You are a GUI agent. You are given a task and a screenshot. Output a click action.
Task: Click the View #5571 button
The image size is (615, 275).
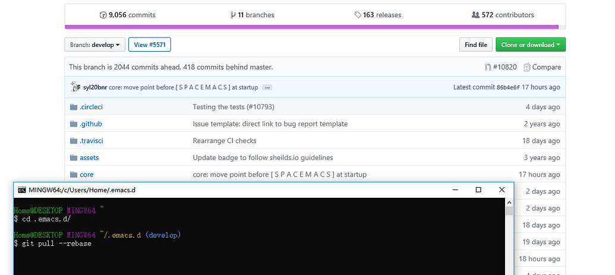(x=149, y=45)
